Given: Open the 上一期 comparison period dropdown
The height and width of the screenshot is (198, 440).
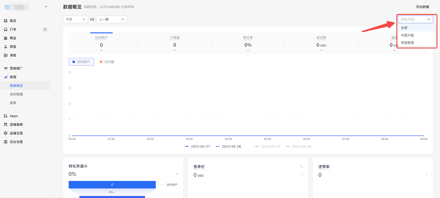Looking at the screenshot, I should pos(111,19).
